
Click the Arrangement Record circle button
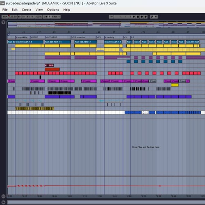[x=142, y=17]
